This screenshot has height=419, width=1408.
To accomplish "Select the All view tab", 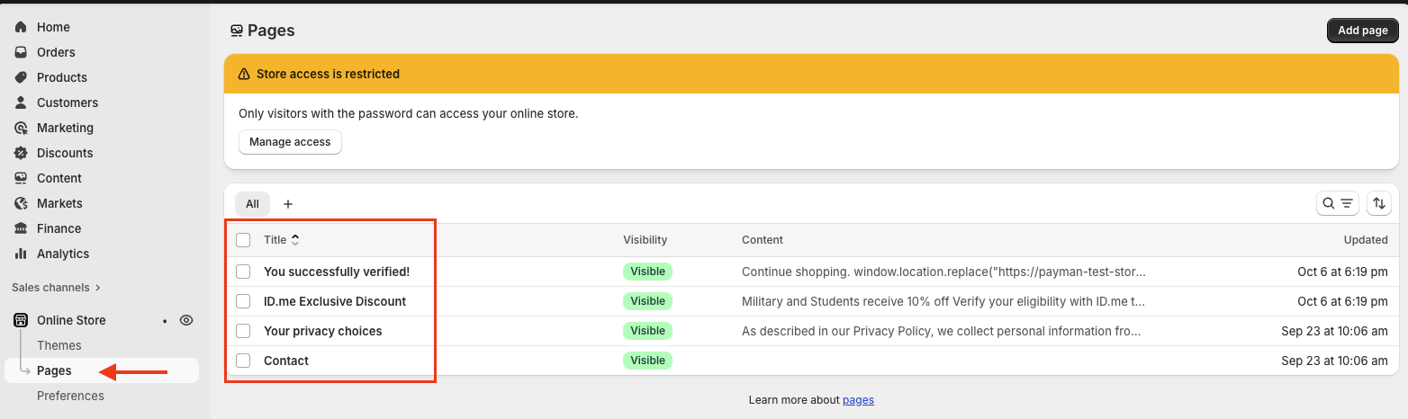I will click(252, 204).
